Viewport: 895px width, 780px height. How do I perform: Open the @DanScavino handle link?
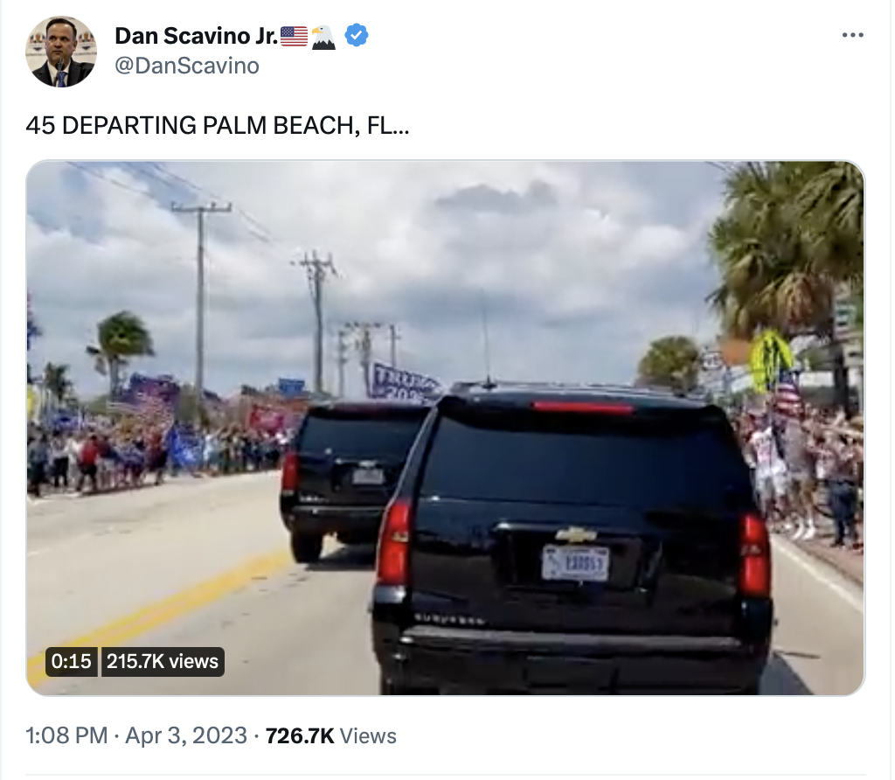click(x=187, y=66)
